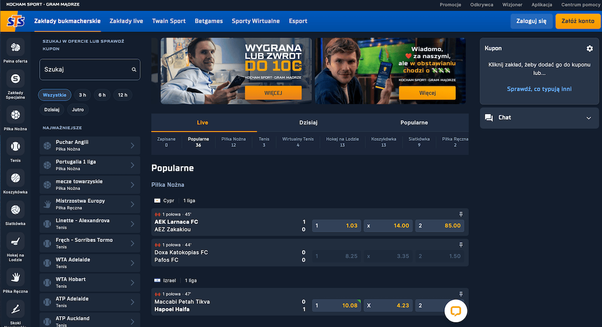This screenshot has width=602, height=327.
Task: Pin the Maccabi Petah Tikva match
Action: 461,294
